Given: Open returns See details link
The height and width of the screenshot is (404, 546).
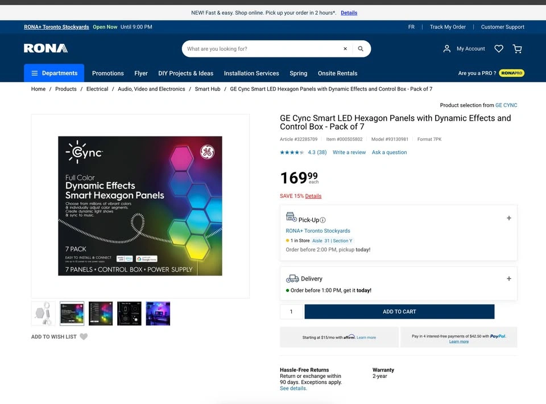Looking at the screenshot, I should (x=293, y=388).
